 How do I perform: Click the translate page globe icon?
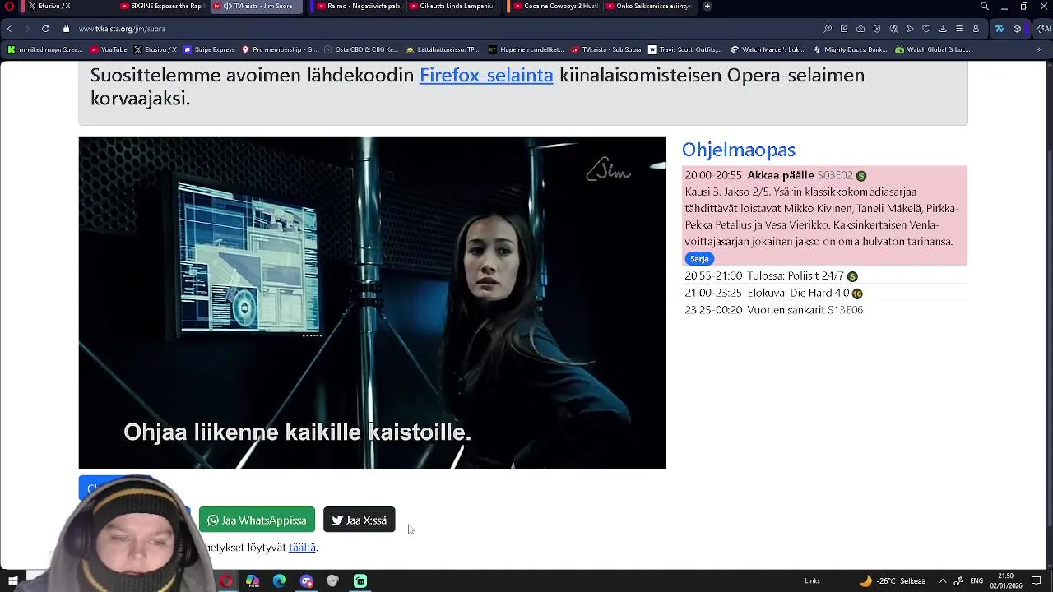pyautogui.click(x=893, y=29)
